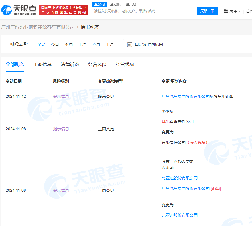Click the 股东变更 type cell

pos(106,96)
